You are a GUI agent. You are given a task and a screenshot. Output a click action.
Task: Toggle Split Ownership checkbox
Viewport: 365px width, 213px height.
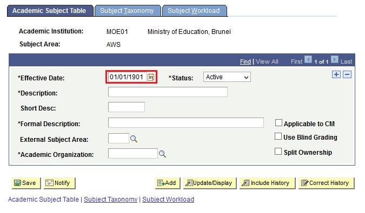[278, 152]
